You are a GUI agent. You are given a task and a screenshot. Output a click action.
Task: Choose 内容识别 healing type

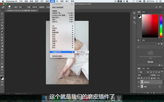34,7
